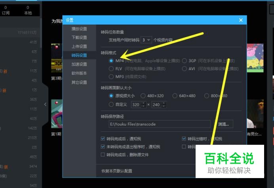Click 恢复本页默认配置 link
The image size is (274, 188).
click(x=117, y=171)
